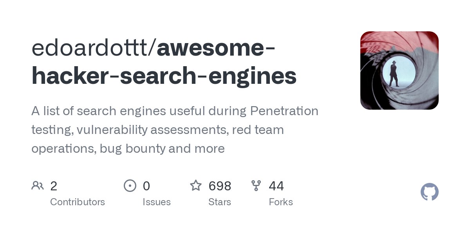The image size is (470, 235).
Task: Click the Stars label
Action: tap(220, 202)
